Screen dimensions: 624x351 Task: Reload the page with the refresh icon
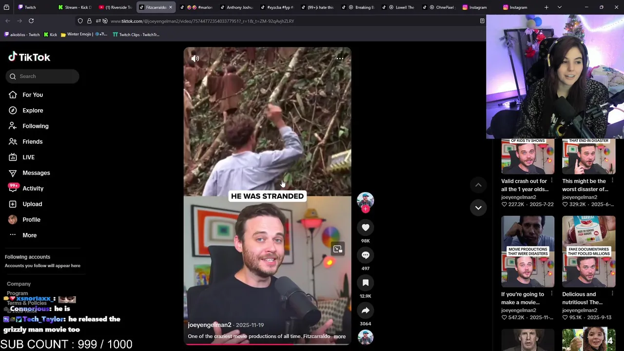[31, 21]
